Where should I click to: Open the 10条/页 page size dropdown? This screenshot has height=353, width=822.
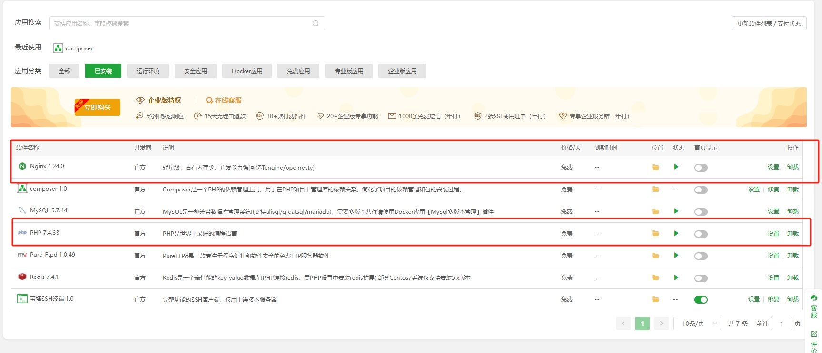click(x=697, y=324)
